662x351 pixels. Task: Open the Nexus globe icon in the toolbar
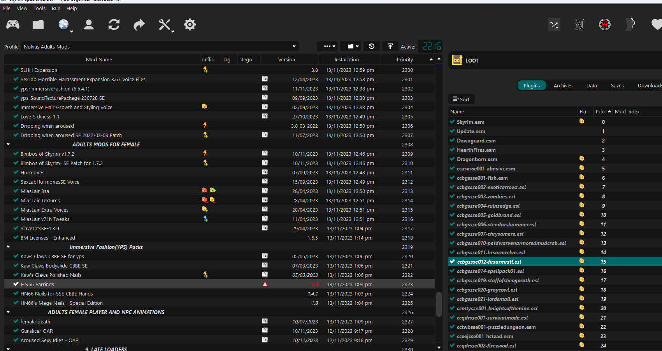pyautogui.click(x=64, y=25)
